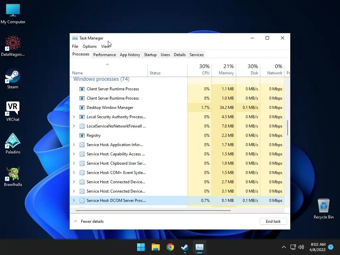Click the Registry process icon
Image resolution: width=340 pixels, height=255 pixels.
click(82, 135)
